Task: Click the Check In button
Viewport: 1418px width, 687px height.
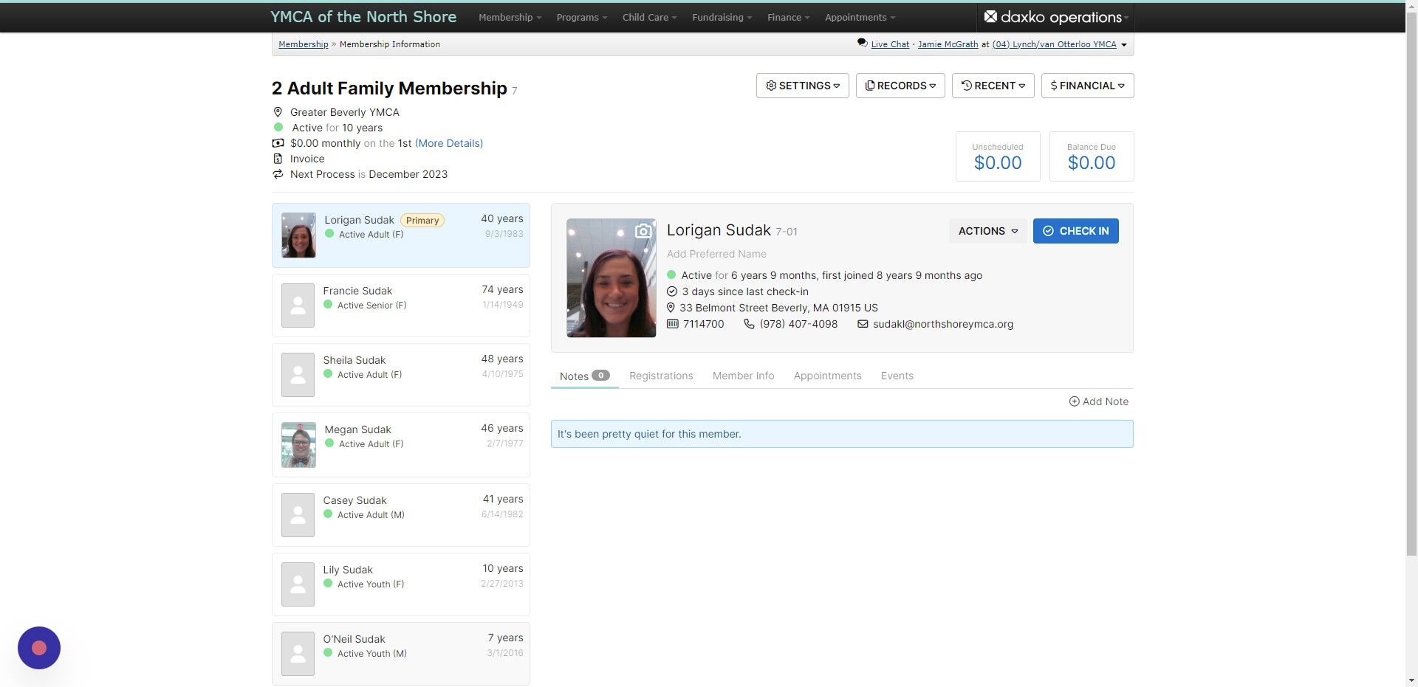Action: (x=1075, y=231)
